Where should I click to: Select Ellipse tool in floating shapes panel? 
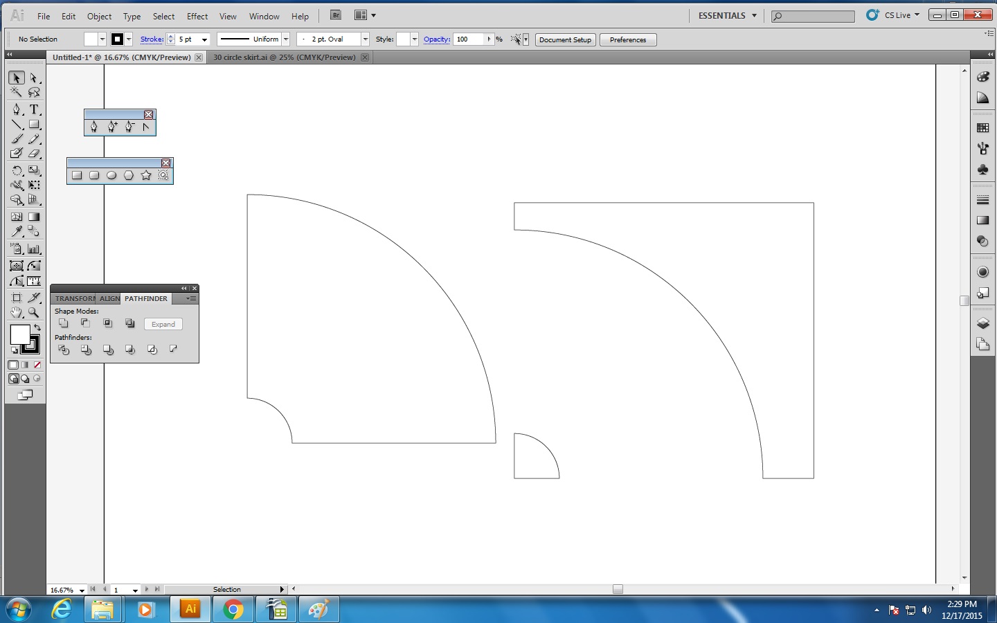click(111, 175)
